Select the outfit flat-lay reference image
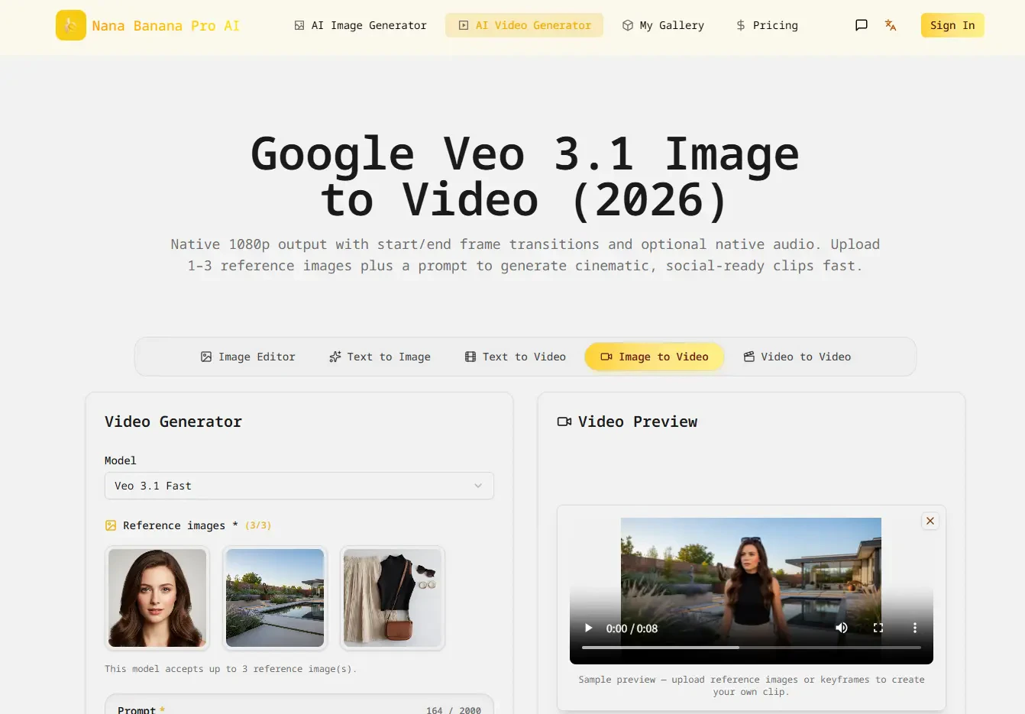 (x=393, y=598)
